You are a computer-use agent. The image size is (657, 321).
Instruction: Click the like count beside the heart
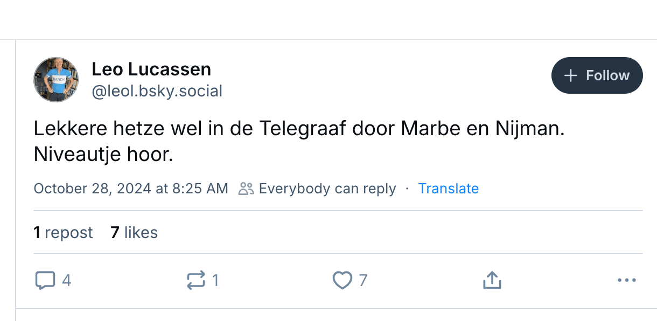point(363,281)
